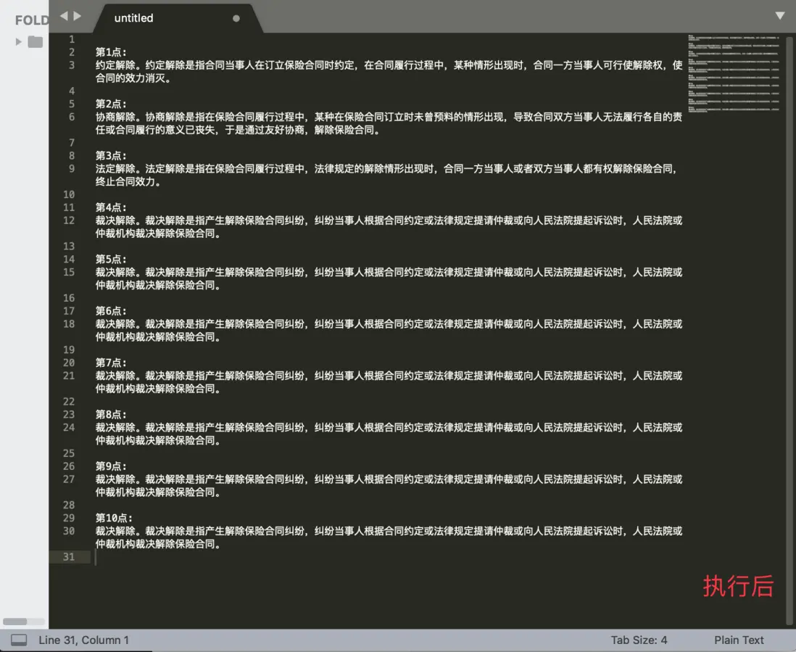Go to the previous tab with the left arrow

tap(64, 16)
